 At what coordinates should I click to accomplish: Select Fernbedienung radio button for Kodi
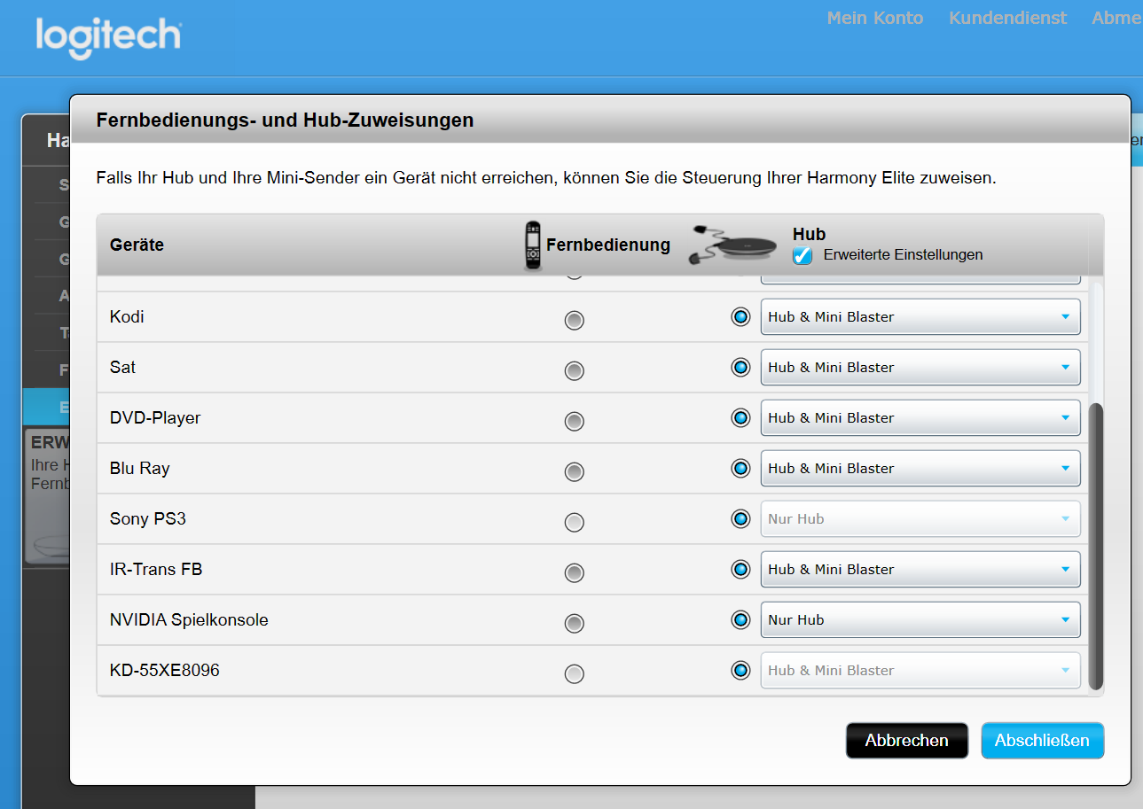[x=575, y=320]
